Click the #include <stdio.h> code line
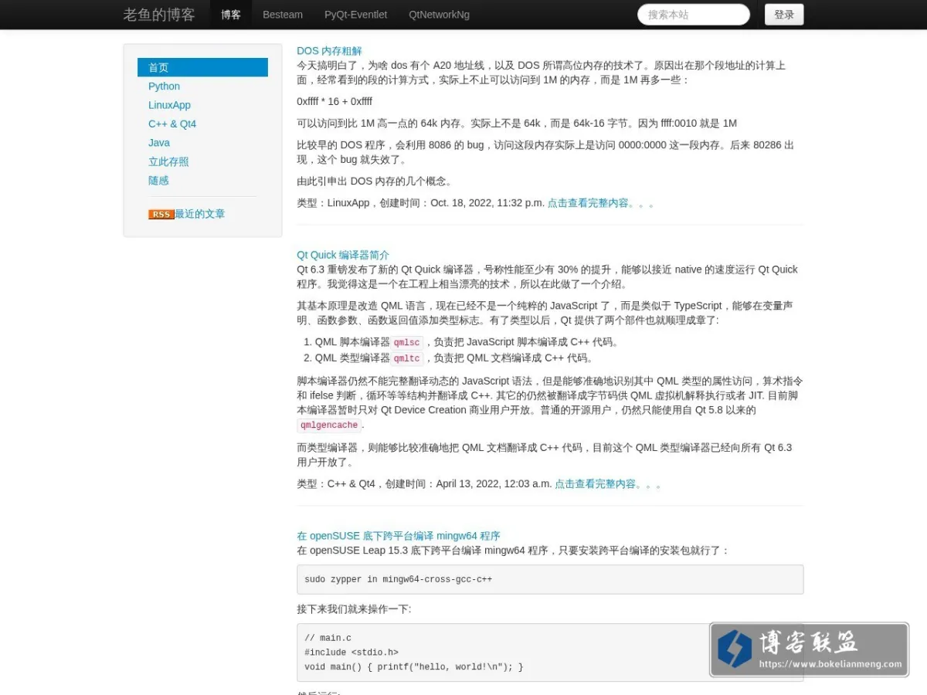This screenshot has height=695, width=927. click(351, 653)
